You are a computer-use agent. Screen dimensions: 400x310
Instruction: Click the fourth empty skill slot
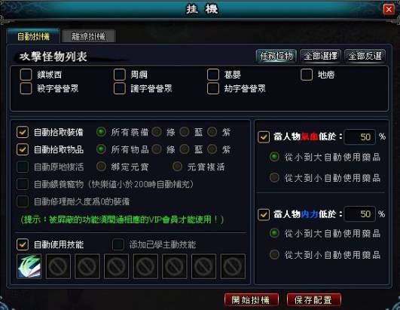[x=145, y=266]
